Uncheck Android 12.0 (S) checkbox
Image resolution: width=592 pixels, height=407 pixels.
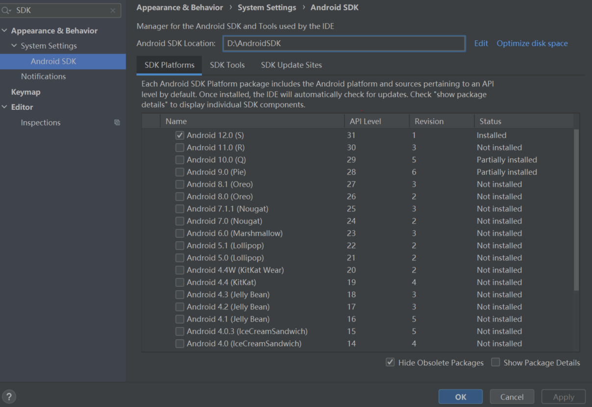coord(180,135)
